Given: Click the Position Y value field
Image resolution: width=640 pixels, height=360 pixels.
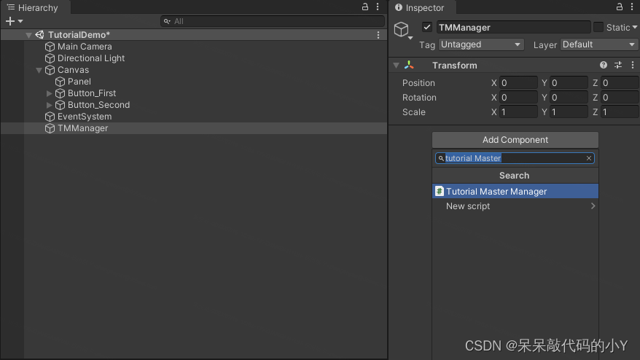Looking at the screenshot, I should [x=569, y=83].
